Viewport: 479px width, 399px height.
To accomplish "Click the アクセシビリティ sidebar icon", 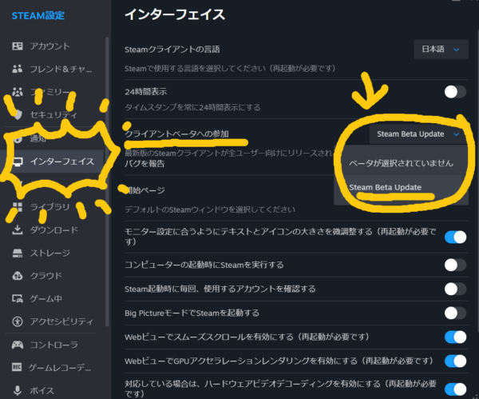I will pyautogui.click(x=18, y=322).
